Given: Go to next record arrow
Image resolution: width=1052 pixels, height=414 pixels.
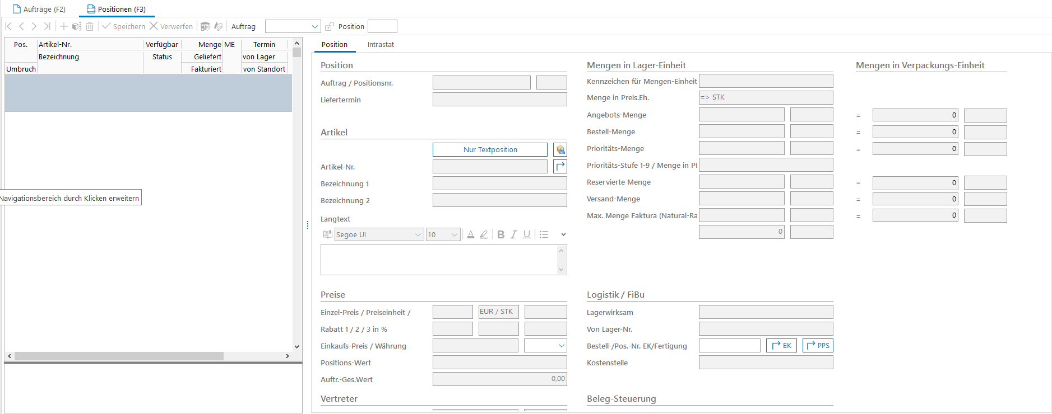Looking at the screenshot, I should click(x=34, y=26).
